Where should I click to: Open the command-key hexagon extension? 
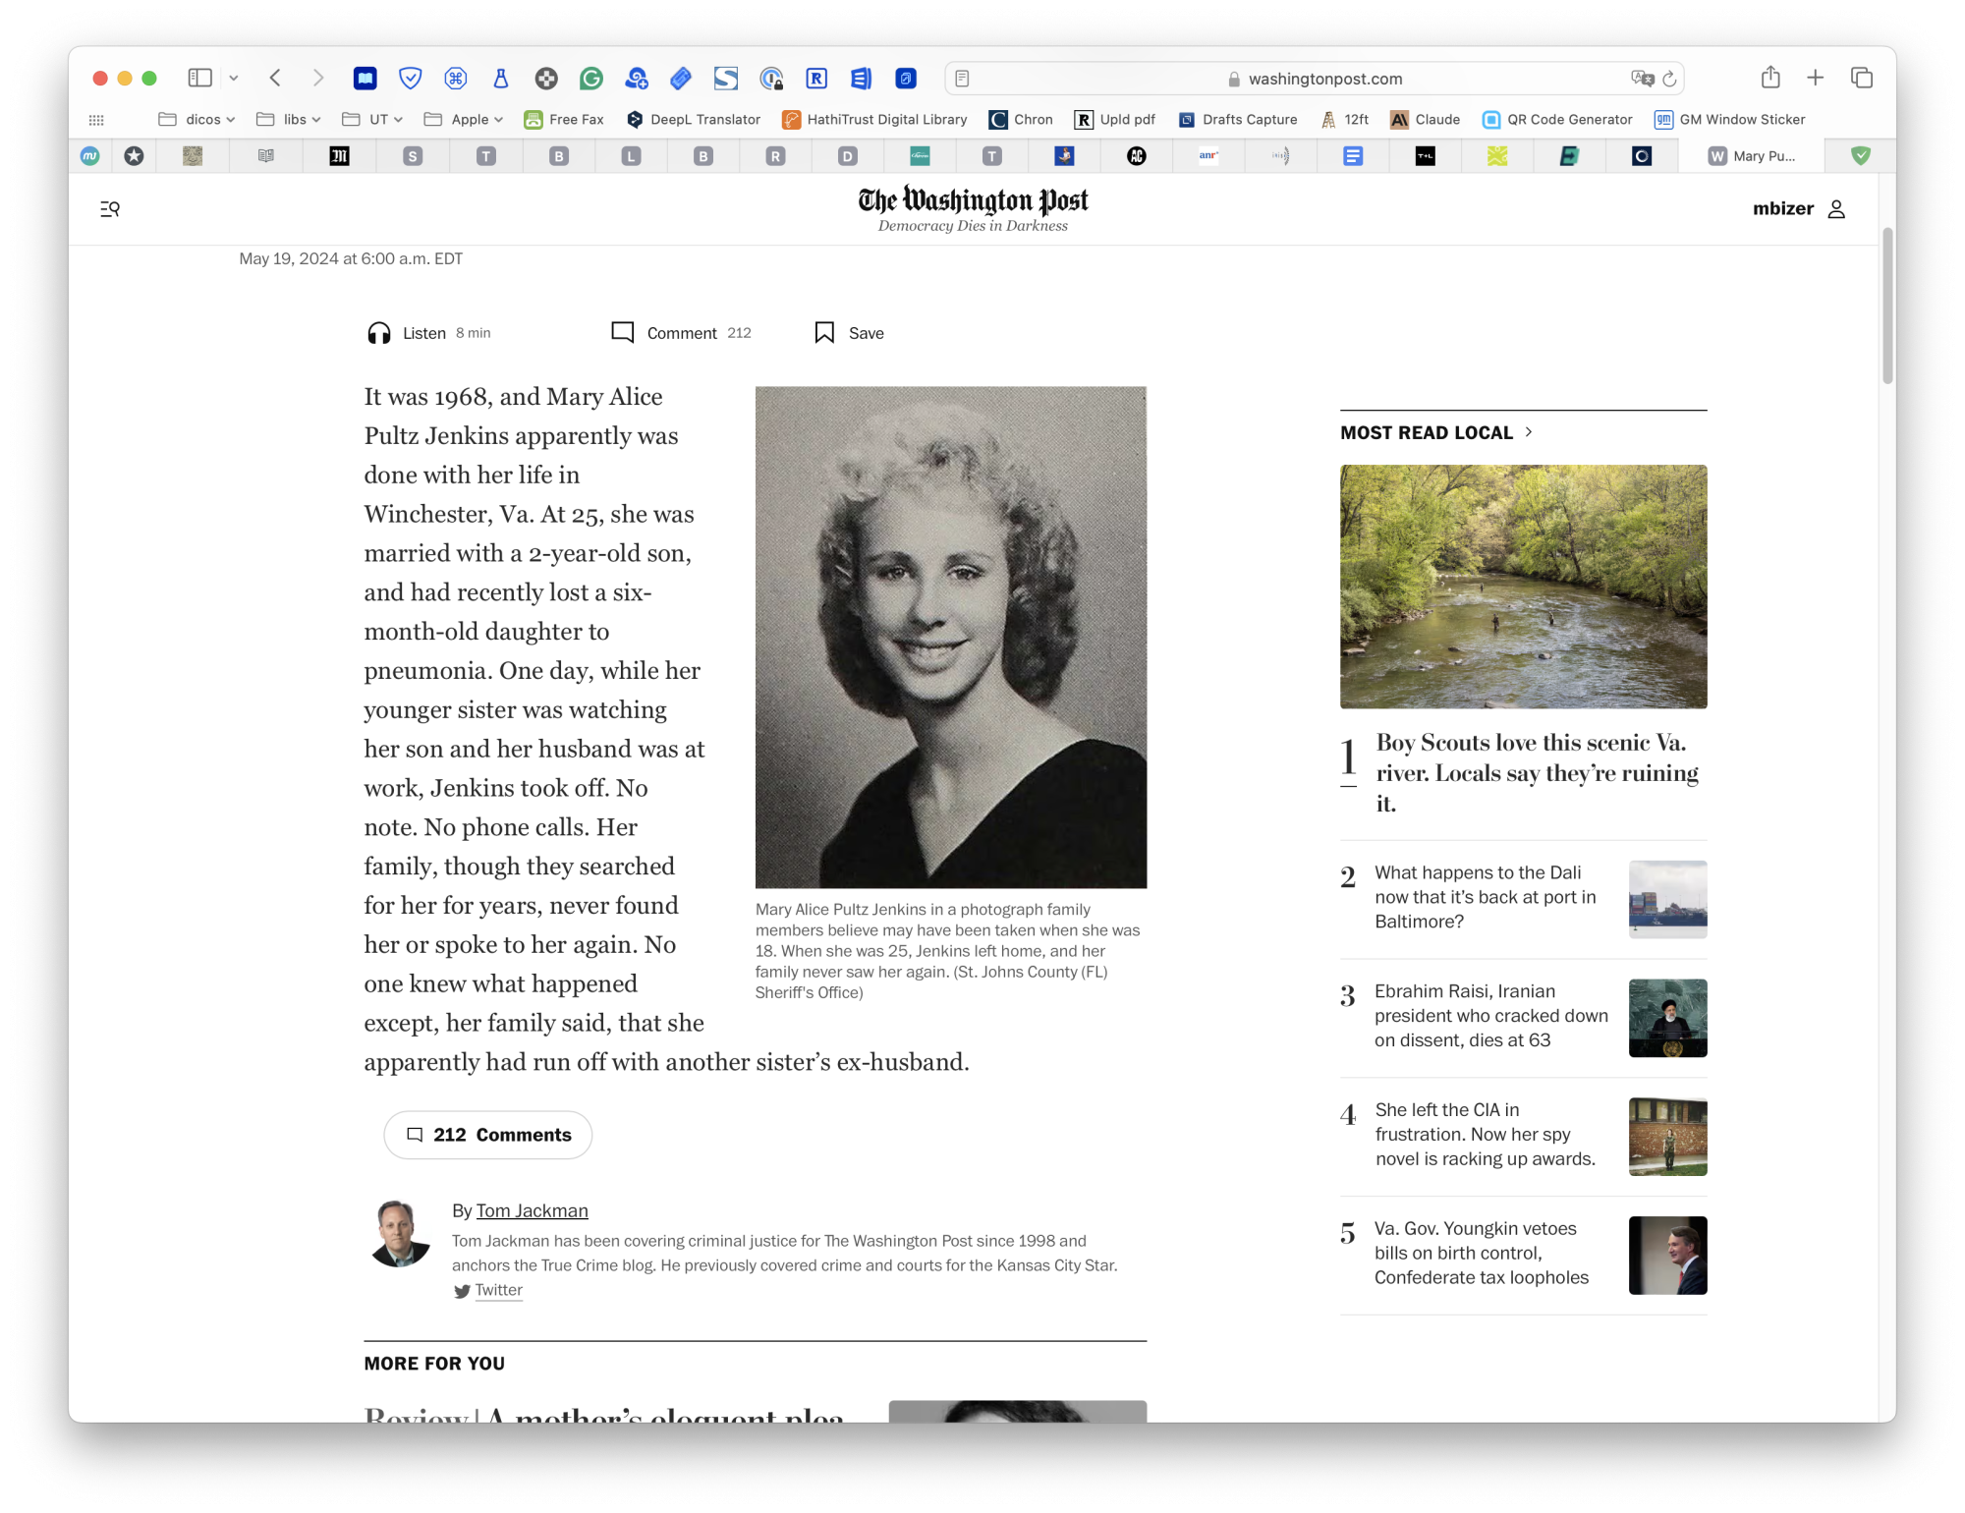[x=456, y=78]
